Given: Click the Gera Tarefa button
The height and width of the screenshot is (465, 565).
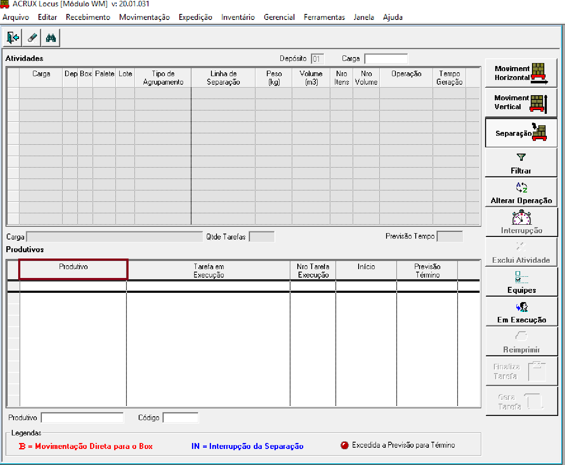Looking at the screenshot, I should pyautogui.click(x=521, y=401).
